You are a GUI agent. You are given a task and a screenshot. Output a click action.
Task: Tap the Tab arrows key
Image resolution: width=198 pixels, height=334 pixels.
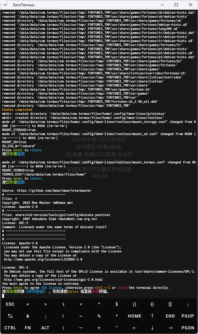[x=10, y=316]
